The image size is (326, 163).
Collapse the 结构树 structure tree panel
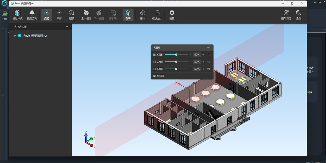(67, 27)
